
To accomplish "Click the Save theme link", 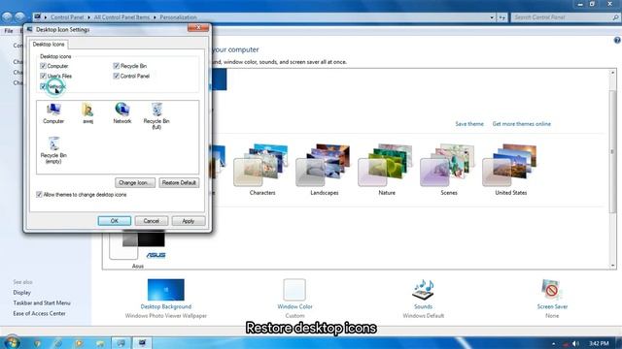I will coord(469,124).
